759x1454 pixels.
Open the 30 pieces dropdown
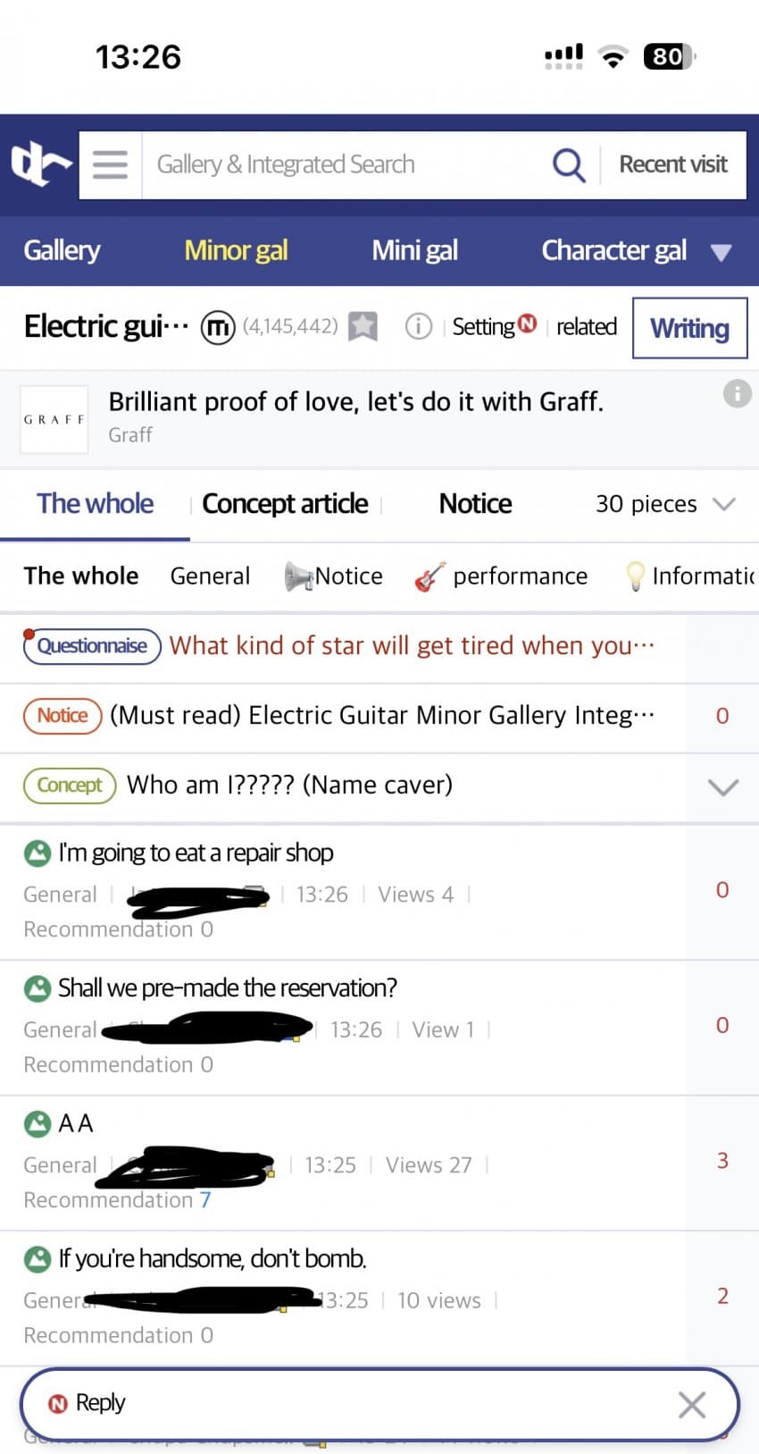[665, 504]
